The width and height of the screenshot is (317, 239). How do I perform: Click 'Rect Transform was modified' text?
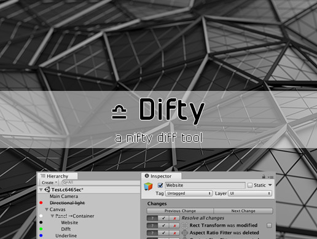tap(224, 225)
